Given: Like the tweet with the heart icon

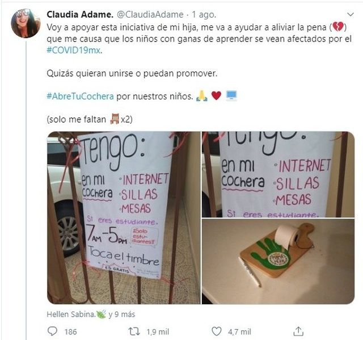Looking at the screenshot, I should click(x=217, y=331).
